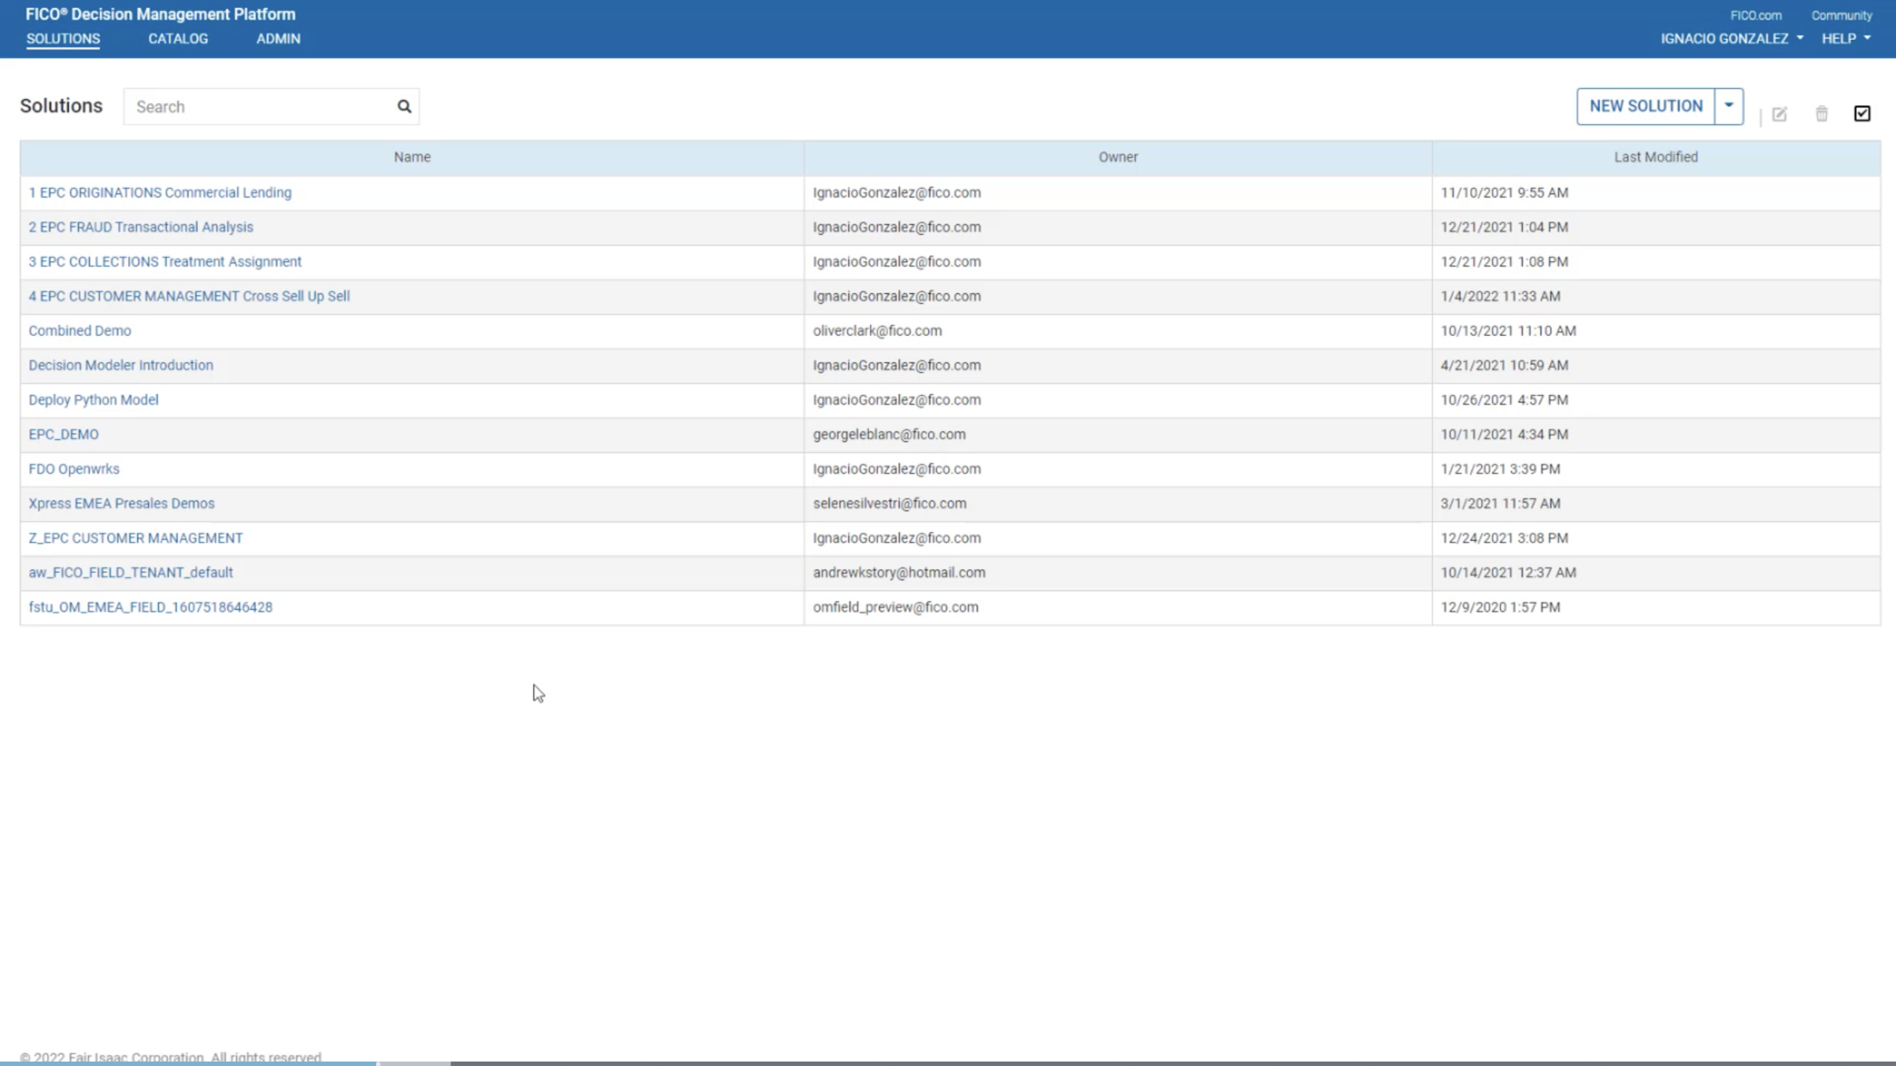Open 1 EPC ORIGINATIONS Commercial Lending solution
Image resolution: width=1896 pixels, height=1066 pixels.
(160, 192)
